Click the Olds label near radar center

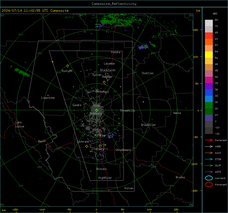coord(97,105)
